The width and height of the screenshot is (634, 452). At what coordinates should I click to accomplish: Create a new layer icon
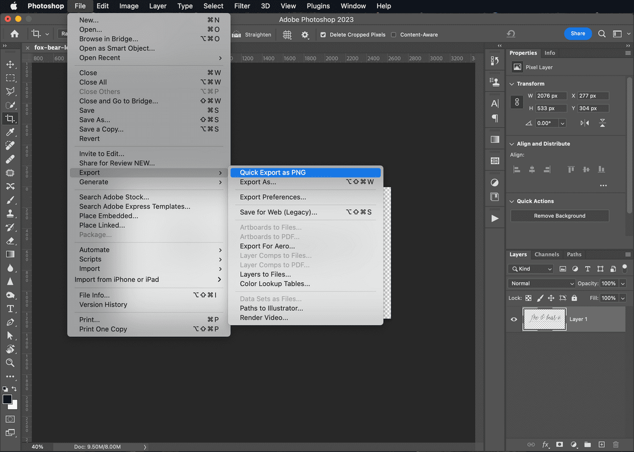pyautogui.click(x=601, y=445)
